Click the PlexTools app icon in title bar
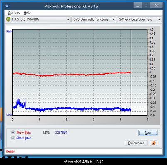The image size is (167, 165). tap(7, 6)
